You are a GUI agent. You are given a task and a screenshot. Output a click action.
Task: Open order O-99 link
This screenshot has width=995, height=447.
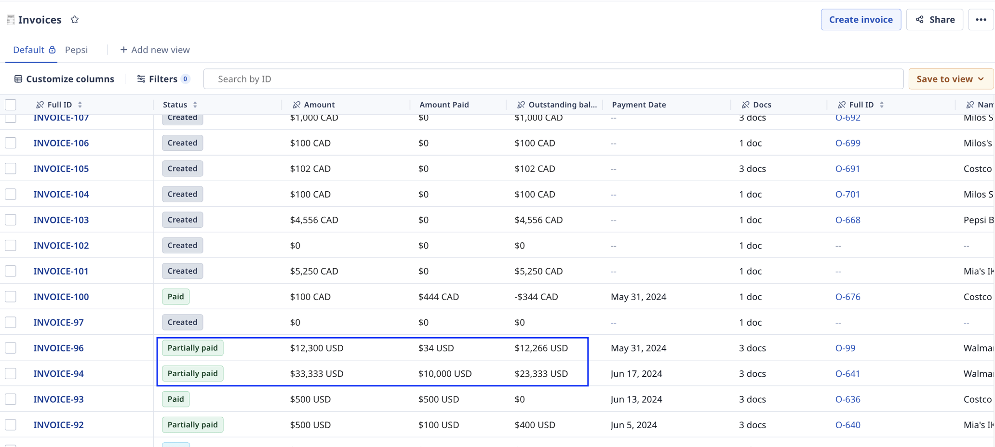(845, 348)
